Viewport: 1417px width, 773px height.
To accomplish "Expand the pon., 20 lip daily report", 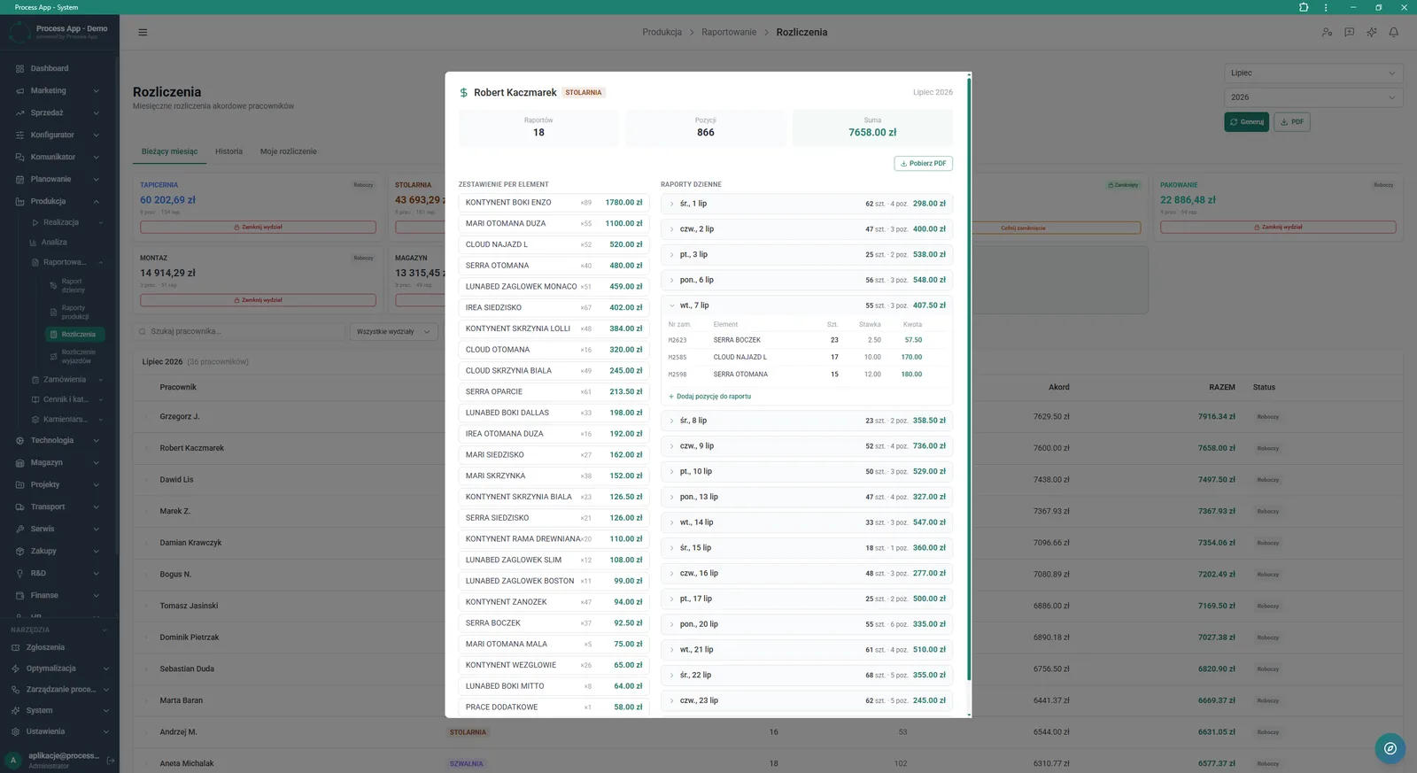I will click(806, 624).
